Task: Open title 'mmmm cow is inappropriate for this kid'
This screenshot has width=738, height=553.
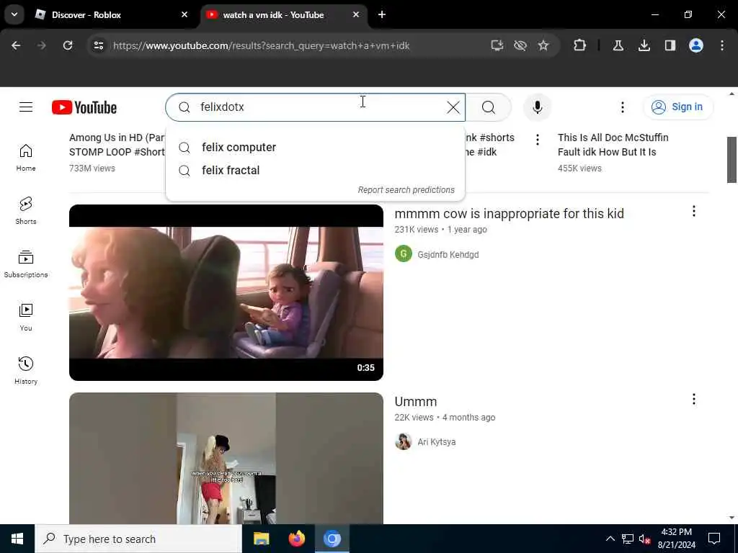Action: (x=510, y=213)
